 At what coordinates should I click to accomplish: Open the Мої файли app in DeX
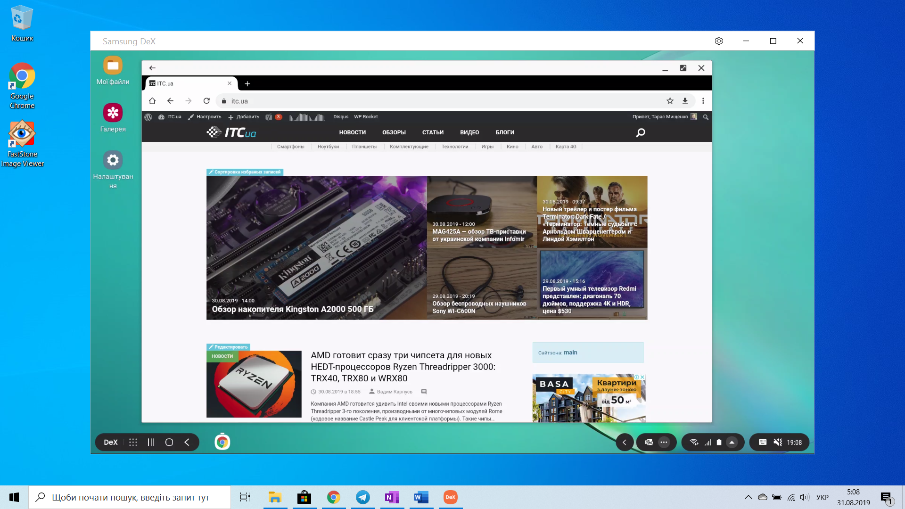113,66
